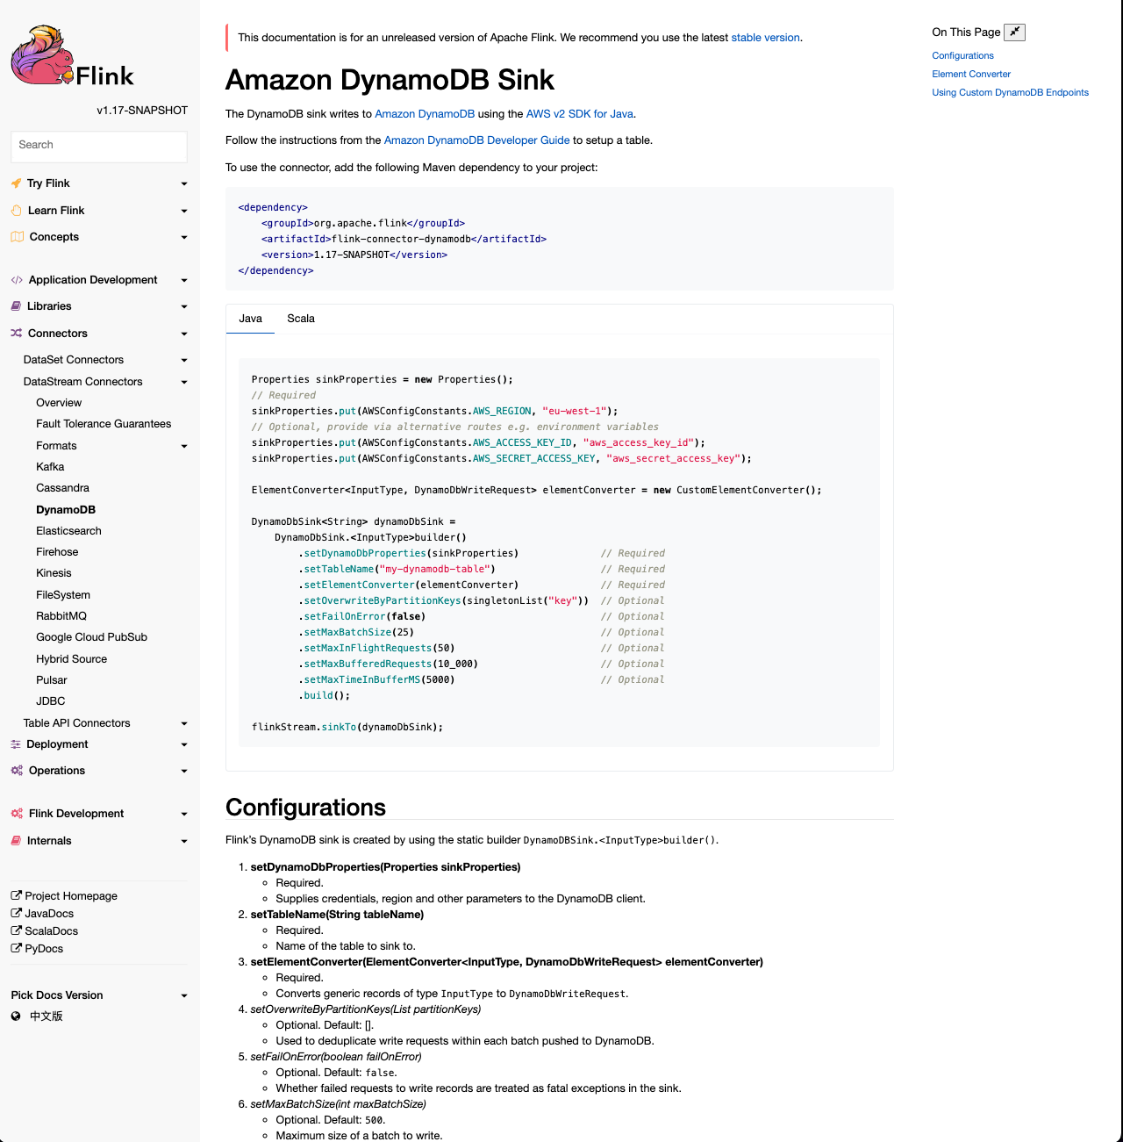The image size is (1123, 1142).
Task: Click the v1.17-SNAPSHOT version label
Action: [142, 111]
